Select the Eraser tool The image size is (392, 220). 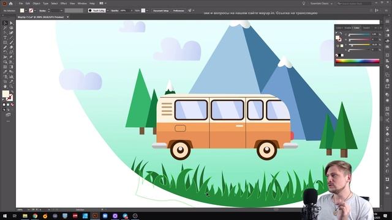click(11, 47)
